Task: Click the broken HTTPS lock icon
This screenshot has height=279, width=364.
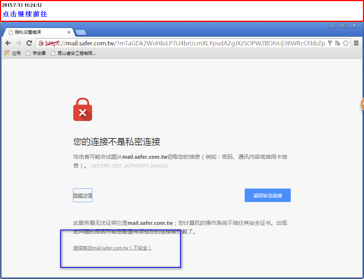Action: pos(41,43)
